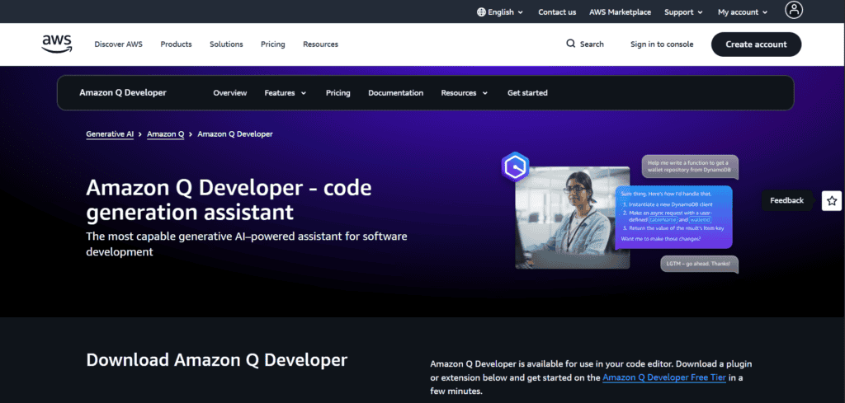Open the Support dropdown menu

[x=683, y=12]
